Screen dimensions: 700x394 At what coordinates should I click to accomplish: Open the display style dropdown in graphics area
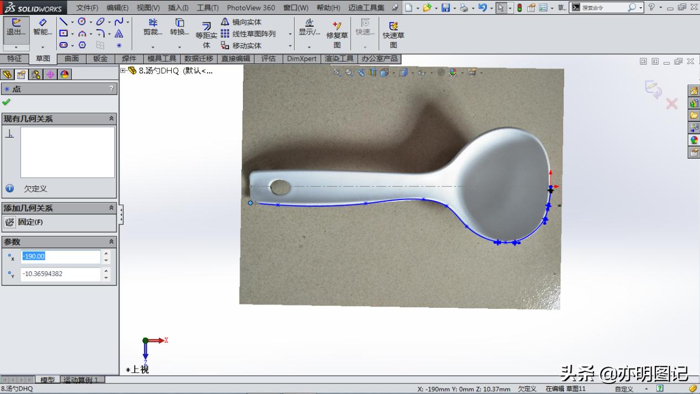click(412, 73)
